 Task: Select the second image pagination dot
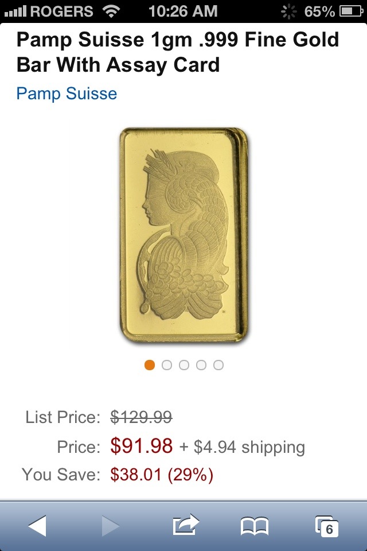point(167,365)
